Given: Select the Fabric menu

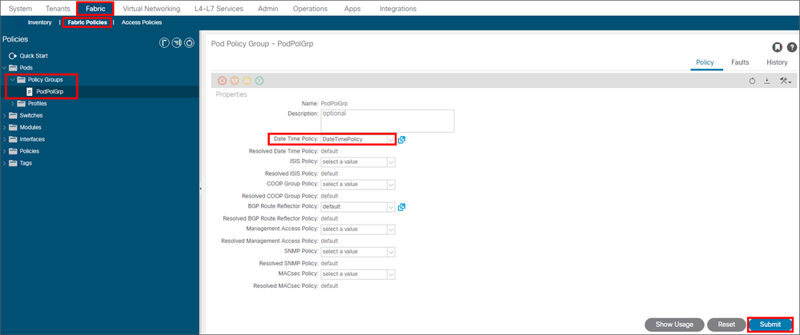Looking at the screenshot, I should pyautogui.click(x=95, y=9).
